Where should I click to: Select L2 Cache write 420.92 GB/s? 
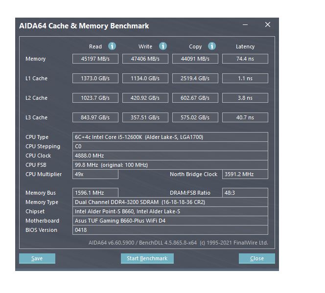tap(145, 98)
